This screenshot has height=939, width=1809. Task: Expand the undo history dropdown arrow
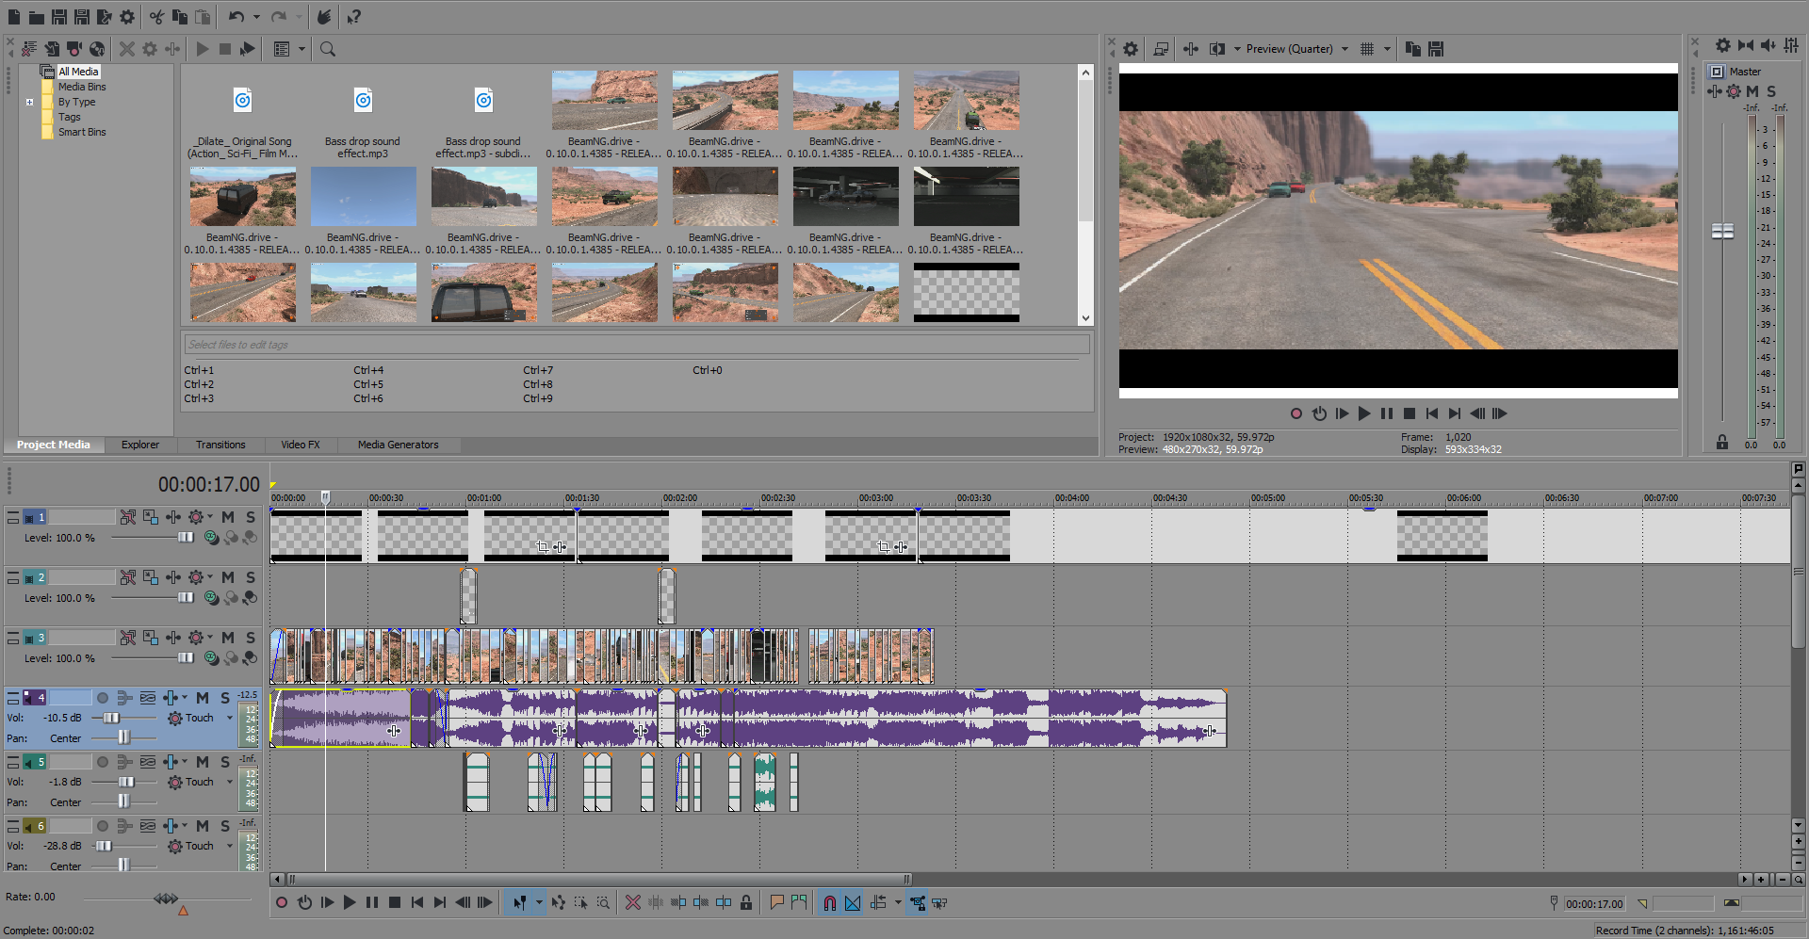click(256, 17)
